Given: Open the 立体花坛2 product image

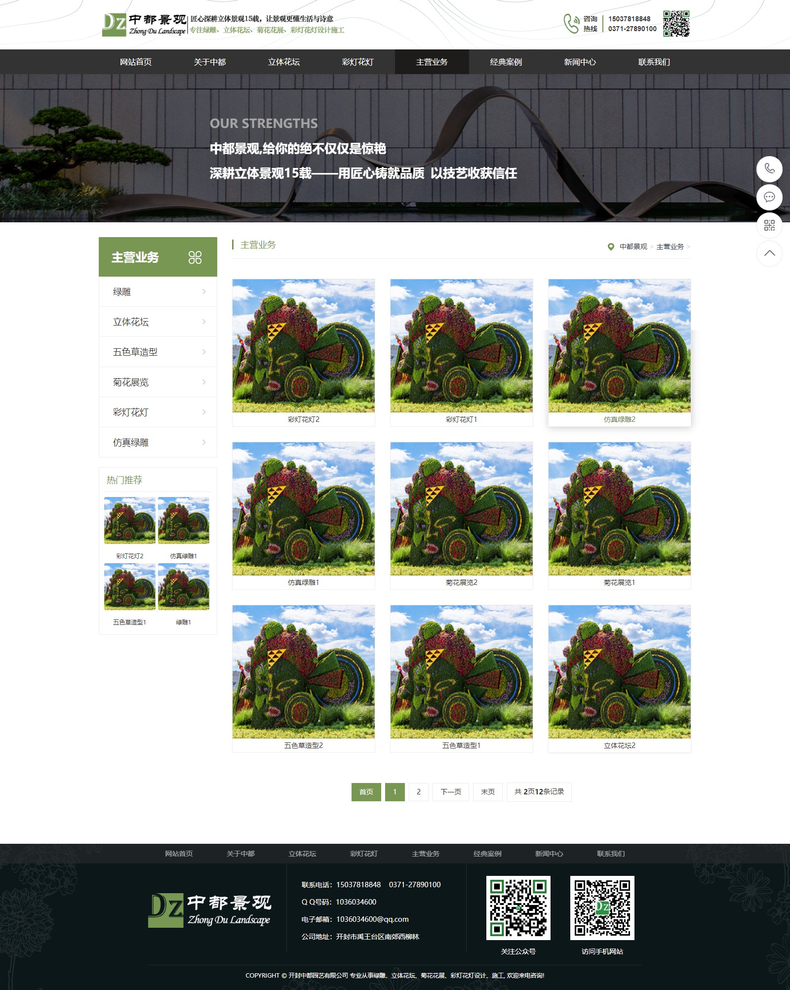Looking at the screenshot, I should point(619,672).
